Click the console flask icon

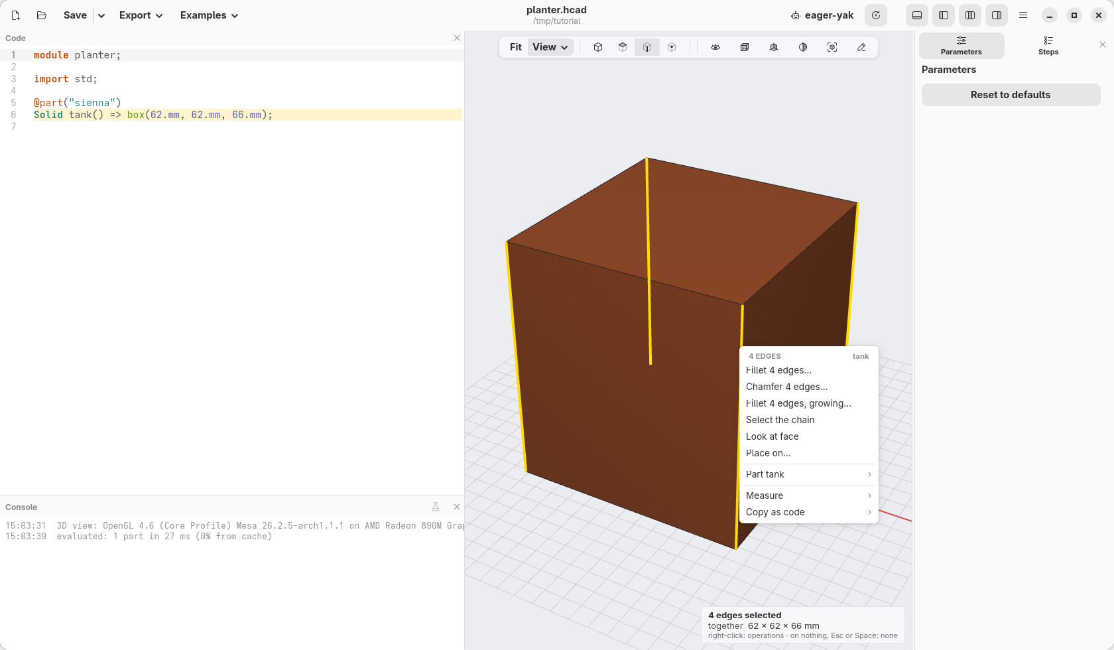pyautogui.click(x=436, y=507)
